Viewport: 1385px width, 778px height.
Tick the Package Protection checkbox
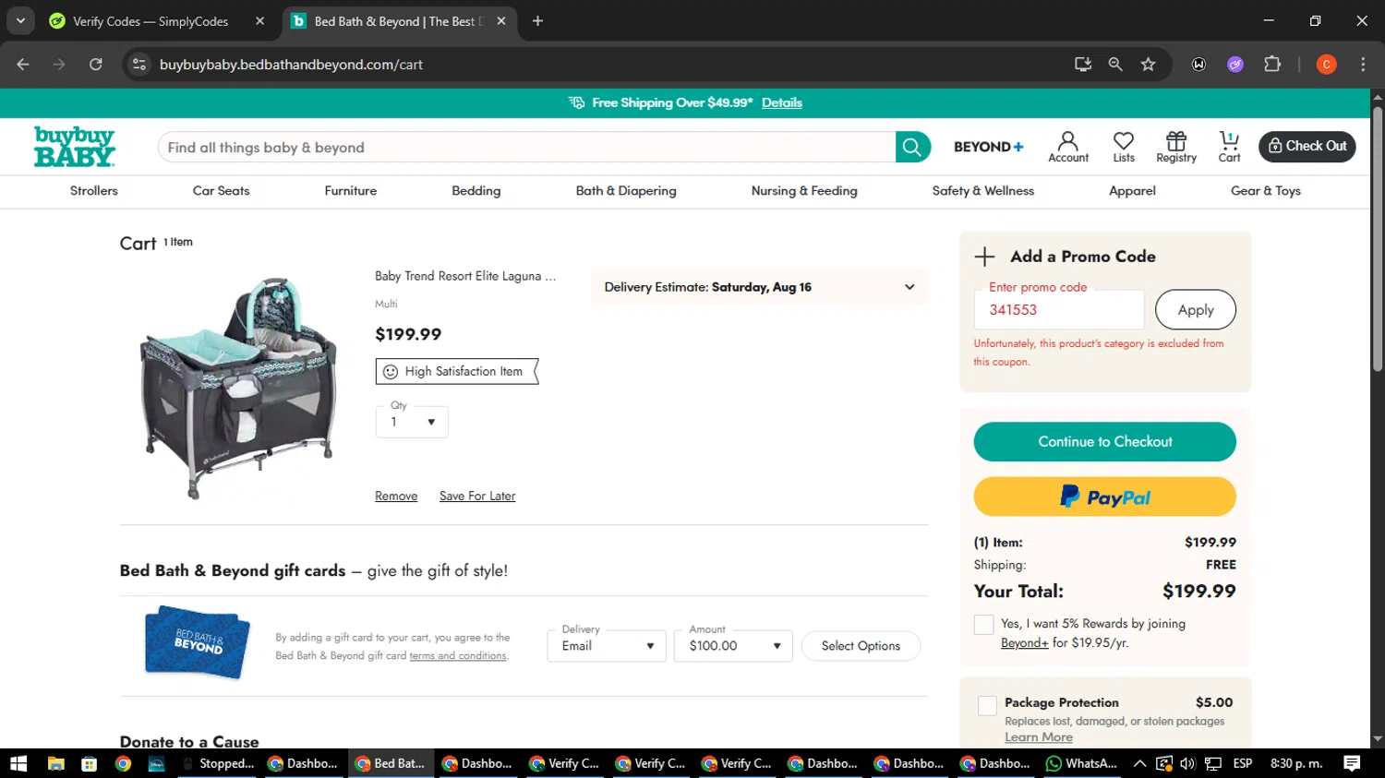coord(987,706)
